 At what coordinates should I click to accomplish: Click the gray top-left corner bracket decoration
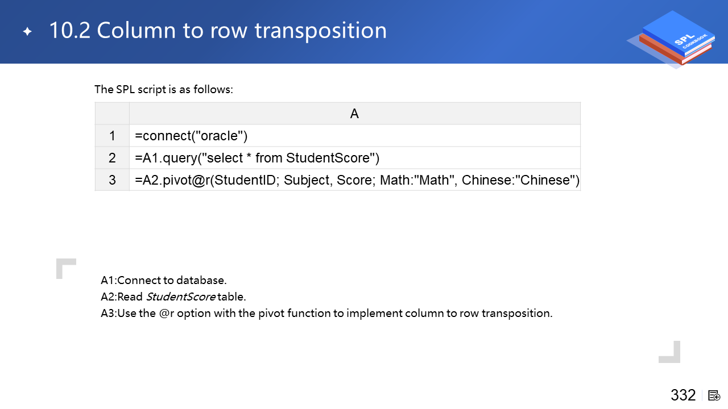(x=65, y=268)
